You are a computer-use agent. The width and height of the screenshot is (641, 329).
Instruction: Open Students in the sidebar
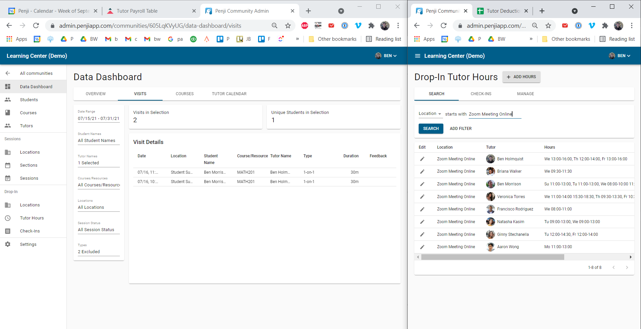click(33, 100)
